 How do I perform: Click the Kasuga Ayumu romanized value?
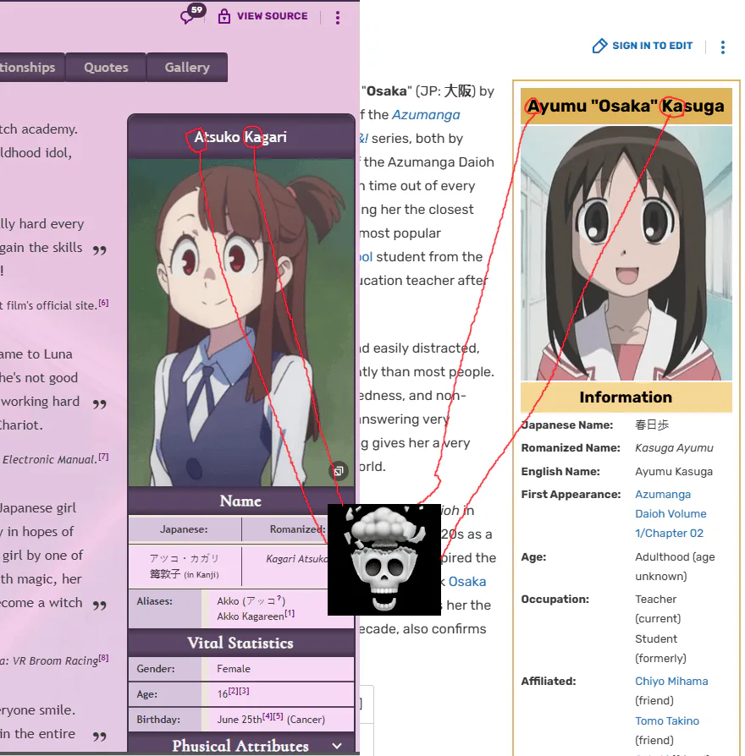674,448
